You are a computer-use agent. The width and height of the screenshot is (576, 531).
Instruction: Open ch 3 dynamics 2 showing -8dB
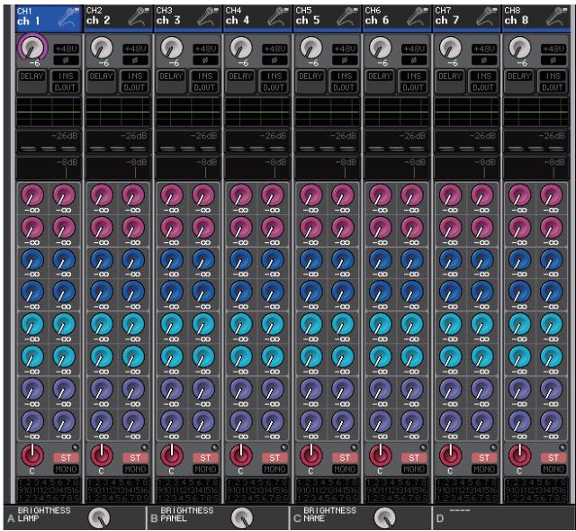(x=188, y=168)
